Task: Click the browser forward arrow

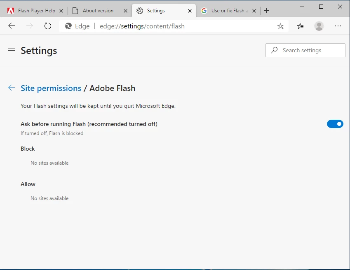Action: 29,26
